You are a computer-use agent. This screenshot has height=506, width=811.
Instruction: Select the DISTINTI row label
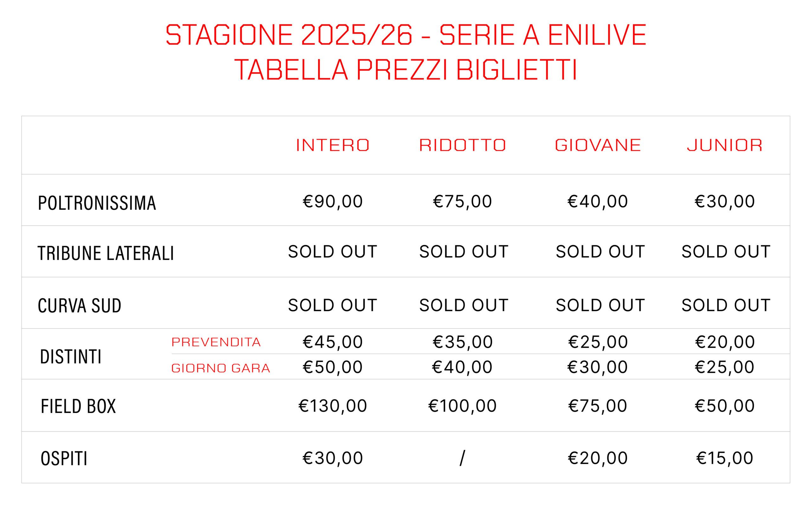coord(71,356)
